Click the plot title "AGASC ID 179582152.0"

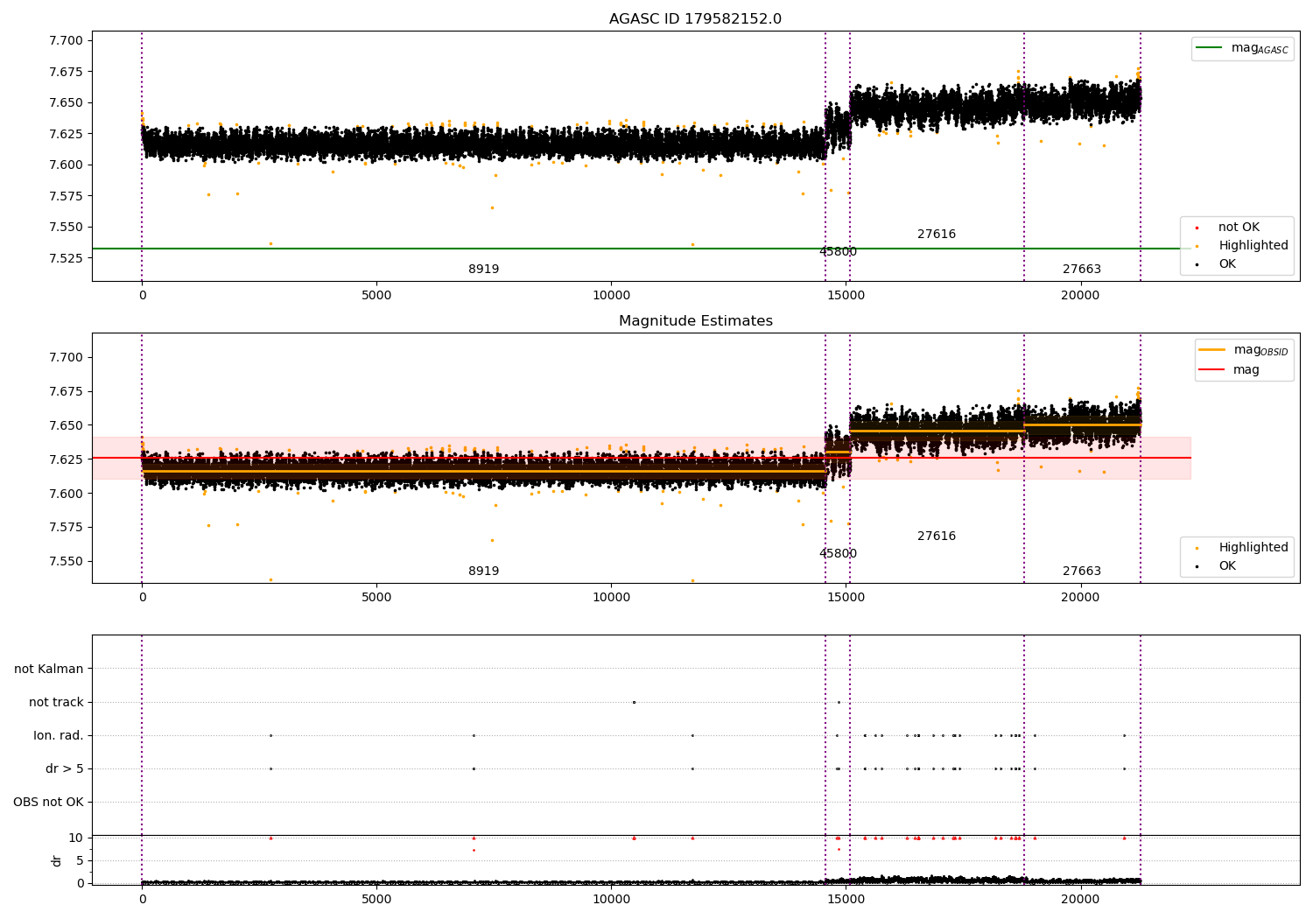695,19
